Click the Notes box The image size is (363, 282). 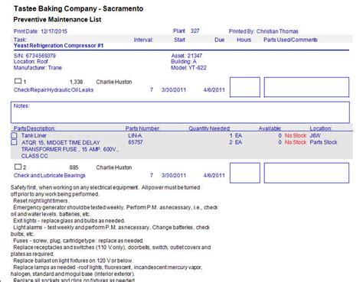point(180,112)
